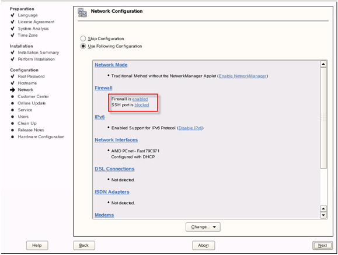Open the Change... dropdown button
The width and height of the screenshot is (338, 255).
click(203, 227)
